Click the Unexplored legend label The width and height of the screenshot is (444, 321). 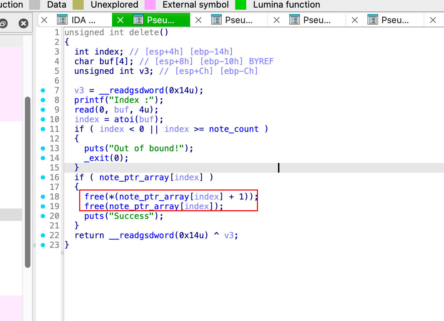point(114,4)
